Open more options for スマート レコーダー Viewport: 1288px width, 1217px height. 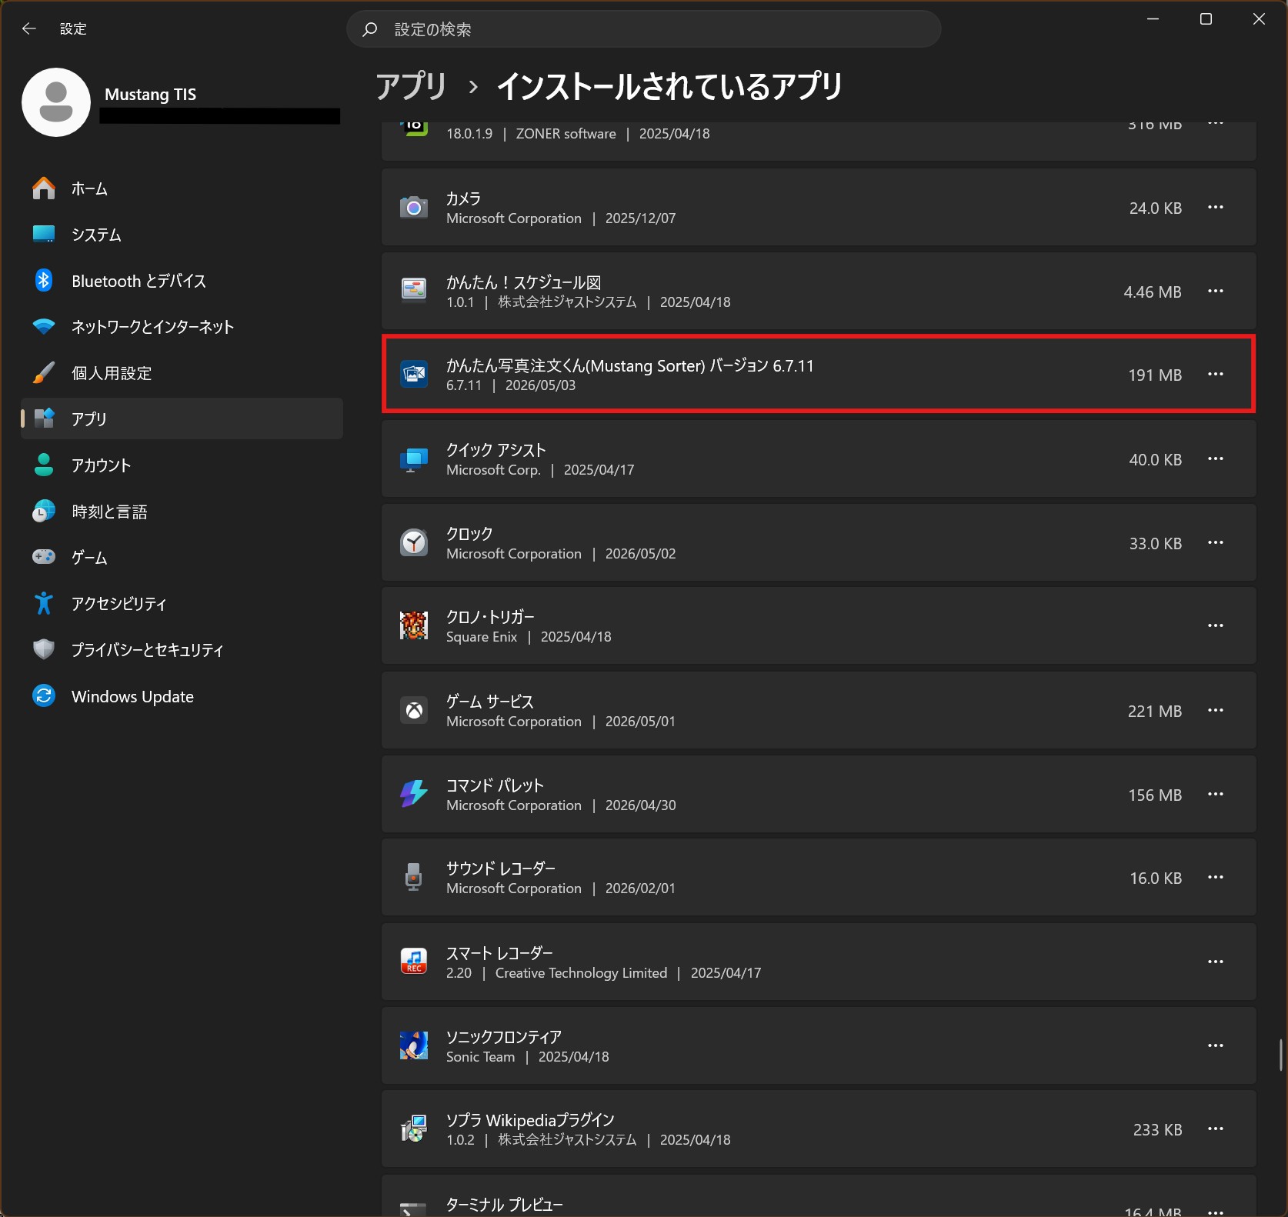click(1216, 962)
